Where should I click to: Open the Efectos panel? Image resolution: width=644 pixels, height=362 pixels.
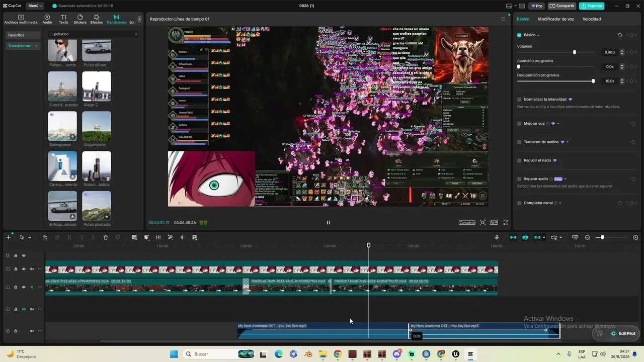(97, 19)
